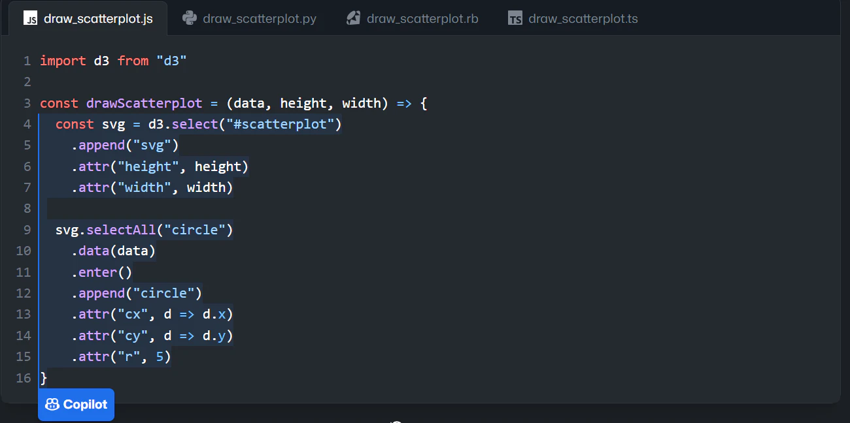This screenshot has height=423, width=850.
Task: Click the Copilot robot icon
Action: (51, 404)
